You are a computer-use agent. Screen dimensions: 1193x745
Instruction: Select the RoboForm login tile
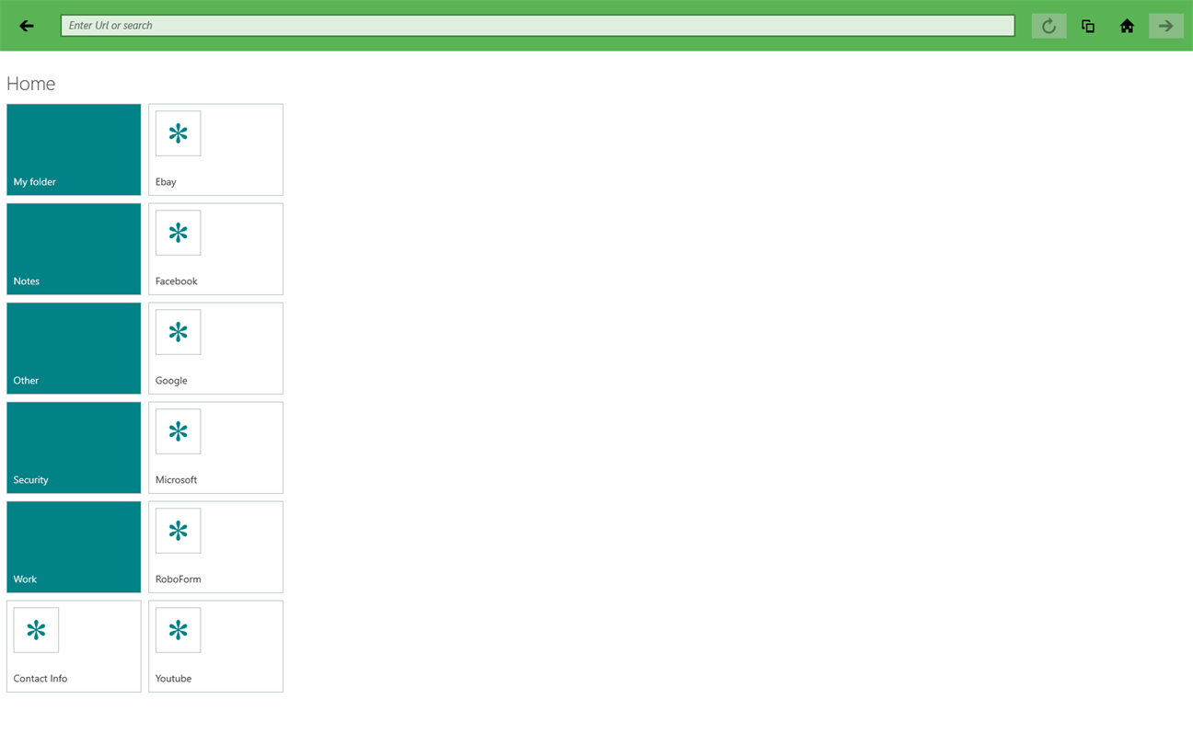tap(215, 546)
